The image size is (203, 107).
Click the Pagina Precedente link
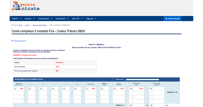(x=20, y=41)
